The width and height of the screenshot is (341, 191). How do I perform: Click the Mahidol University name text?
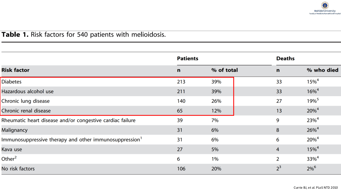pos(324,11)
